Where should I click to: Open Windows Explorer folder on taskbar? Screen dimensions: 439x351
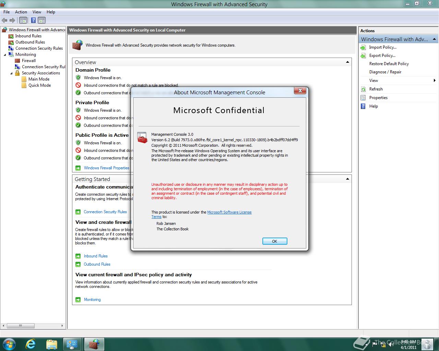pyautogui.click(x=51, y=344)
